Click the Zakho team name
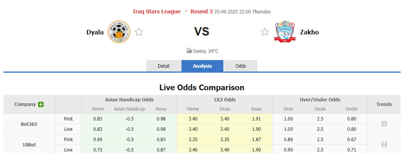This screenshot has height=153, width=401. coord(310,32)
